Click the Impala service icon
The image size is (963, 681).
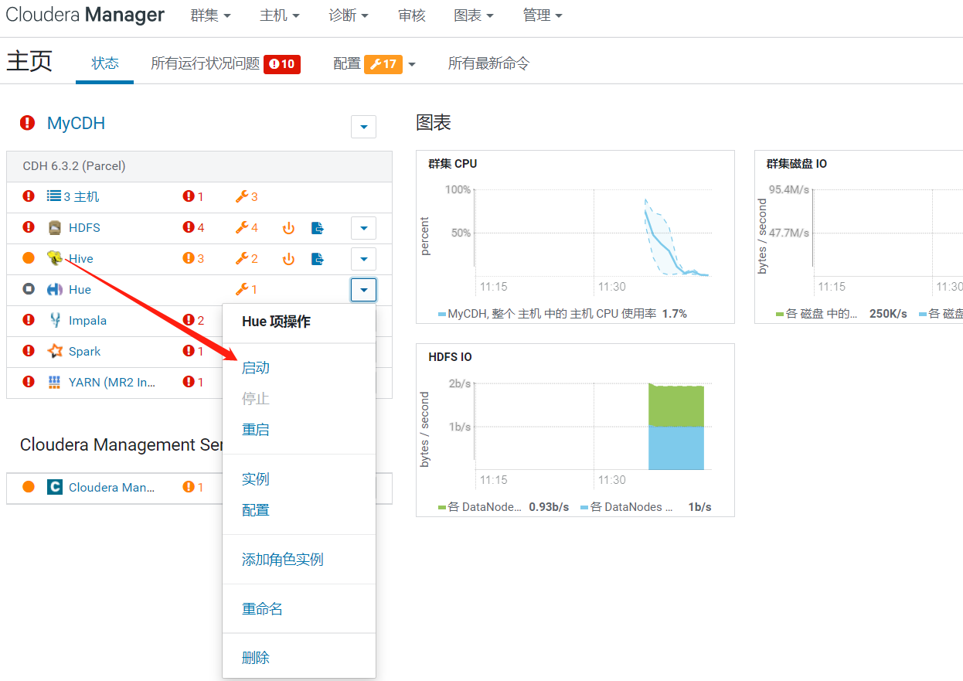click(x=55, y=320)
